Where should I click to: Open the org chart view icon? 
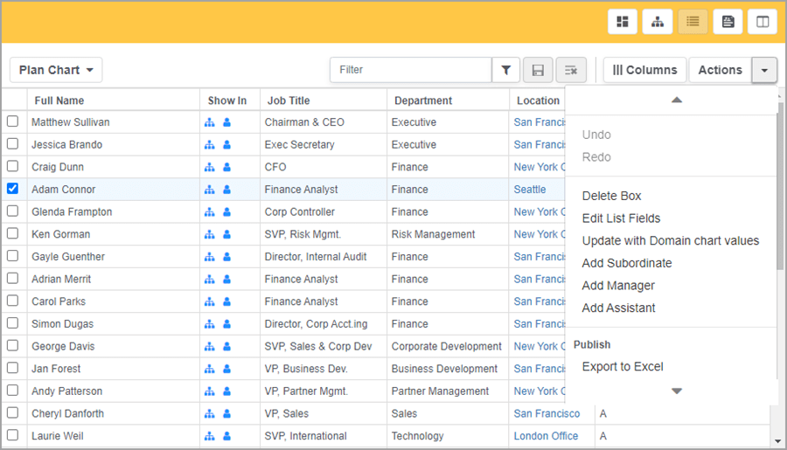[658, 22]
